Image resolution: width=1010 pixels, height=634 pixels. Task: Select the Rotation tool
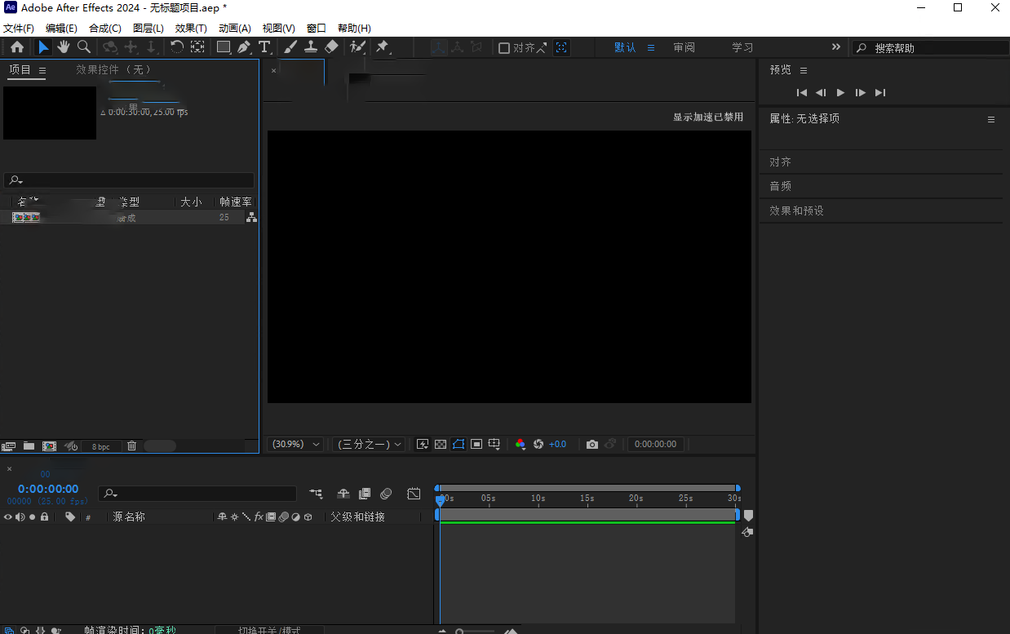(176, 47)
